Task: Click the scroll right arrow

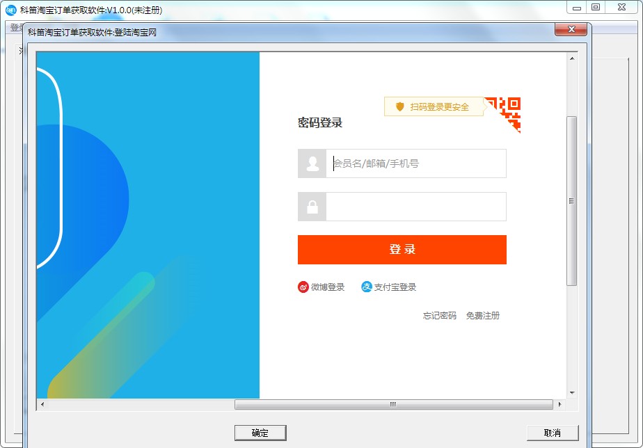Action: pos(560,405)
